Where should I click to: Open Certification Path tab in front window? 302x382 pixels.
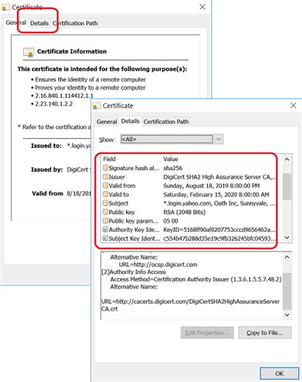166,122
